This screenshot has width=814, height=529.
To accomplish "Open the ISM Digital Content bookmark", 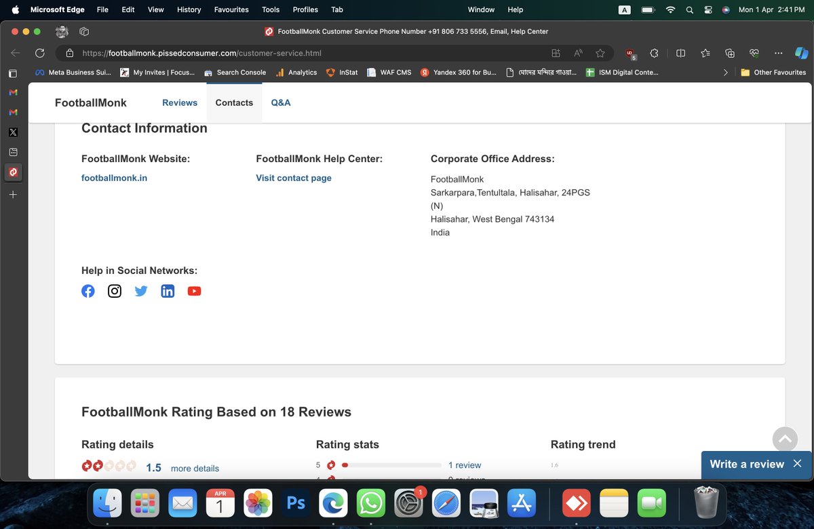I will [621, 73].
